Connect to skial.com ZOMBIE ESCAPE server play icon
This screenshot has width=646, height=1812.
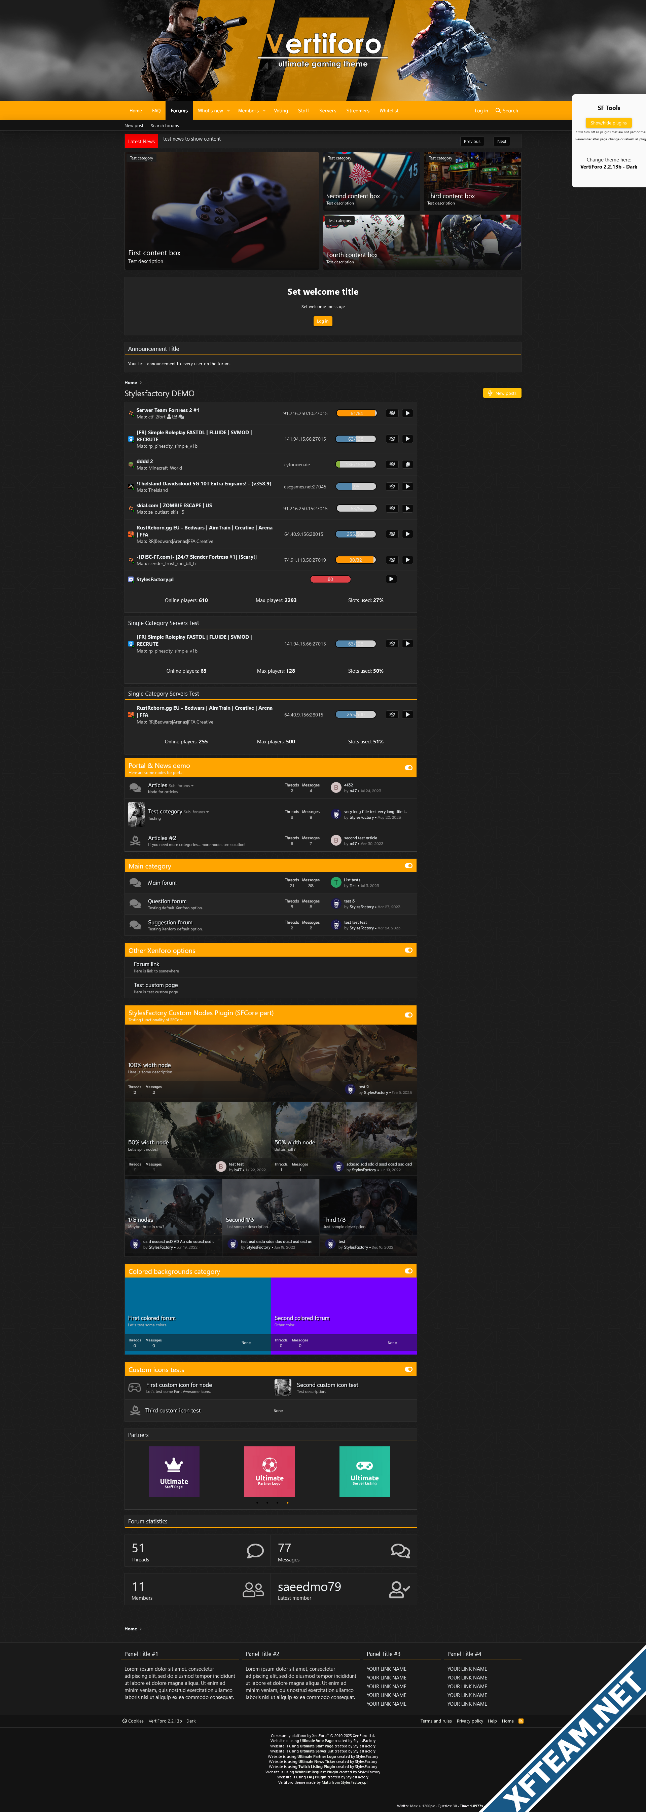click(407, 508)
